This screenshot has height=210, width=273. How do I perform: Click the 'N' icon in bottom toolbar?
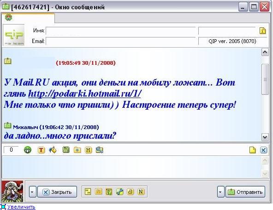(x=141, y=191)
